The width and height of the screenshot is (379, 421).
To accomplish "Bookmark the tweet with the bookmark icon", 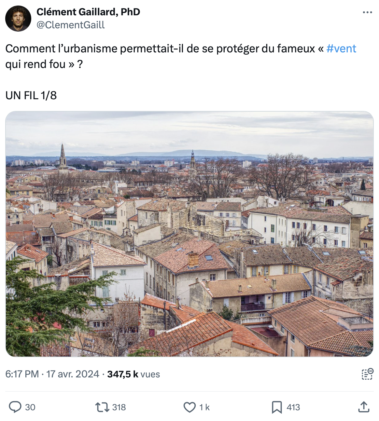I will 277,407.
